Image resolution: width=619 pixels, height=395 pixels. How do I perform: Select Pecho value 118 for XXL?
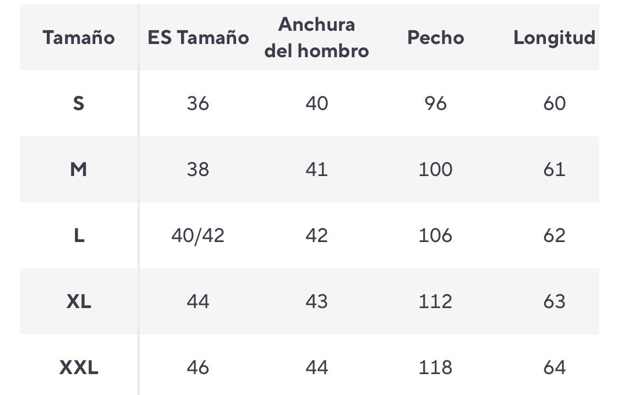[435, 367]
